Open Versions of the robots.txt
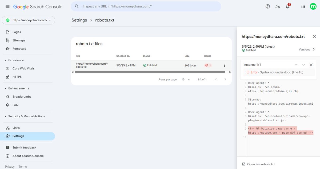This screenshot has width=320, height=169. pyautogui.click(x=307, y=50)
